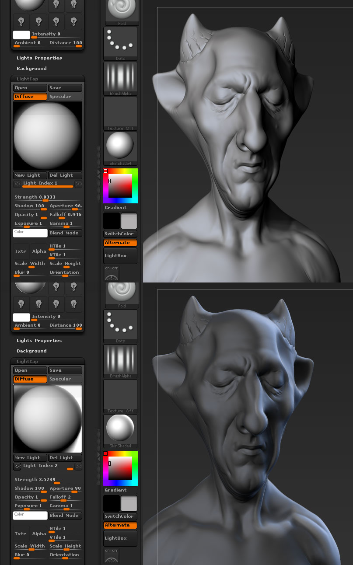This screenshot has height=565, width=353.
Task: Open Blend Mode selector under Gamma, upper panel
Action: coord(65,233)
